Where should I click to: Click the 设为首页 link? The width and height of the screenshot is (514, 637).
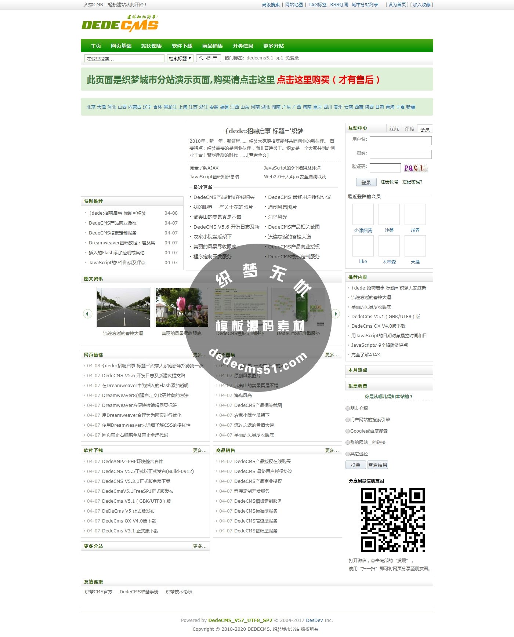(397, 5)
